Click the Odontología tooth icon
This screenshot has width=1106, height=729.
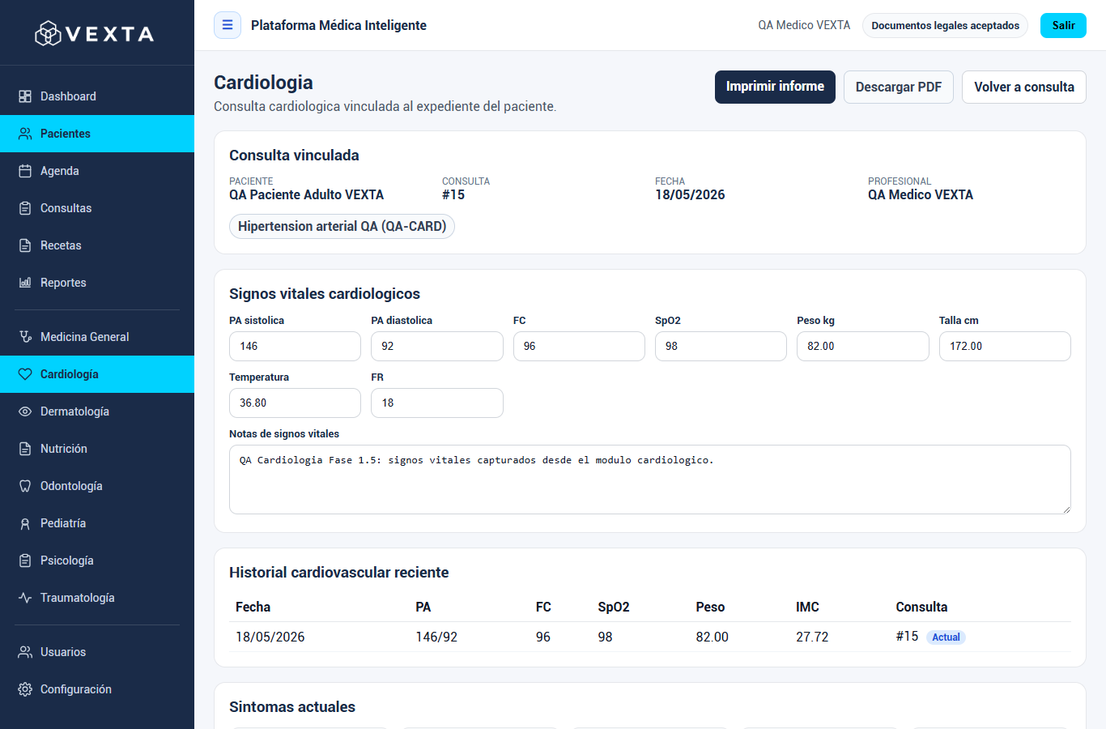pyautogui.click(x=25, y=486)
